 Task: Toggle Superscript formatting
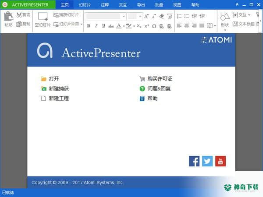pos(146,26)
